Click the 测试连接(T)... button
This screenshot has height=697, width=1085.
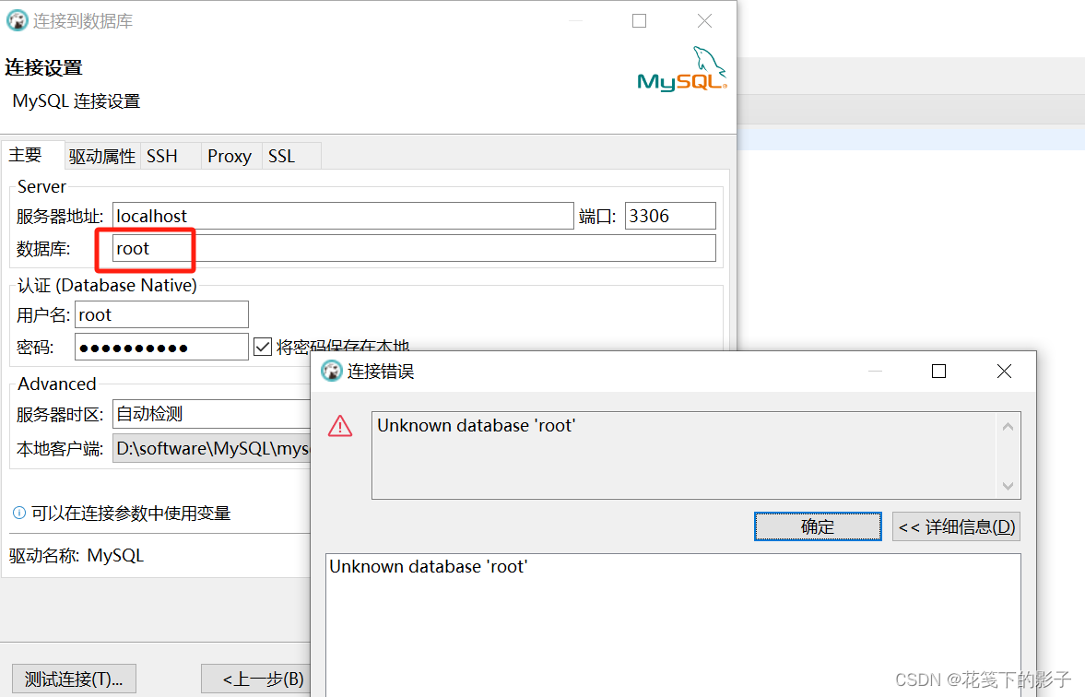pos(74,679)
